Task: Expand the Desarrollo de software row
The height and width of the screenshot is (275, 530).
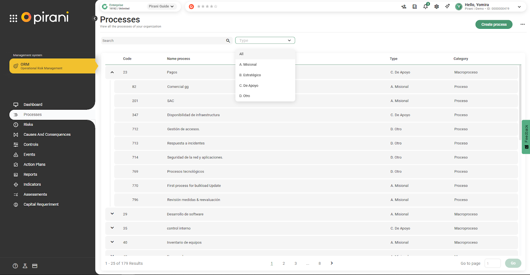Action: click(112, 214)
